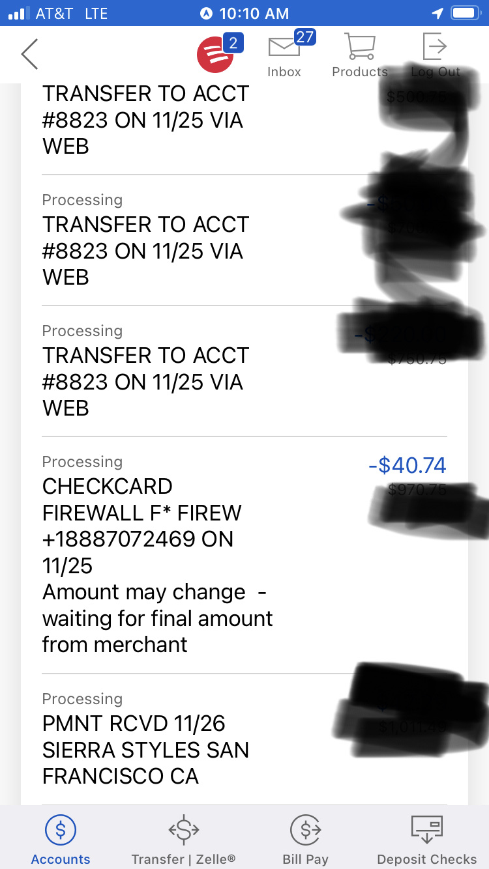Open the Inbox envelope icon
This screenshot has height=869, width=489.
tap(284, 48)
